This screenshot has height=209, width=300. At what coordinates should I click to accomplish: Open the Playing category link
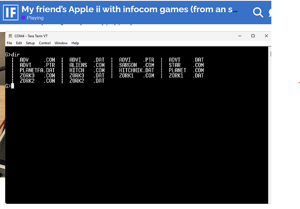coord(35,18)
